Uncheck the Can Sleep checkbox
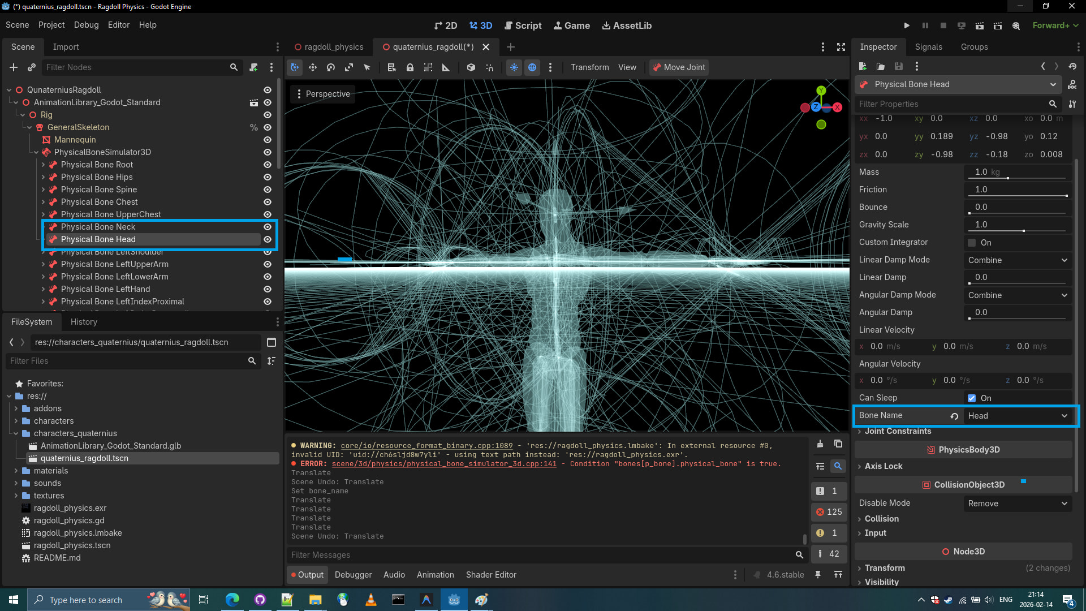The image size is (1086, 611). click(x=972, y=398)
